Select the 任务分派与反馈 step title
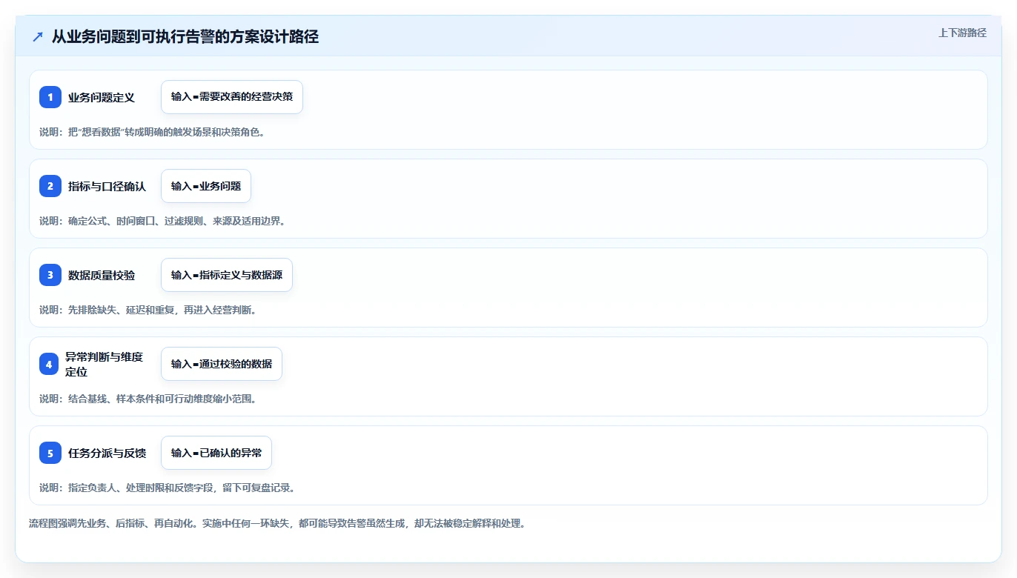The width and height of the screenshot is (1017, 578). coord(107,453)
